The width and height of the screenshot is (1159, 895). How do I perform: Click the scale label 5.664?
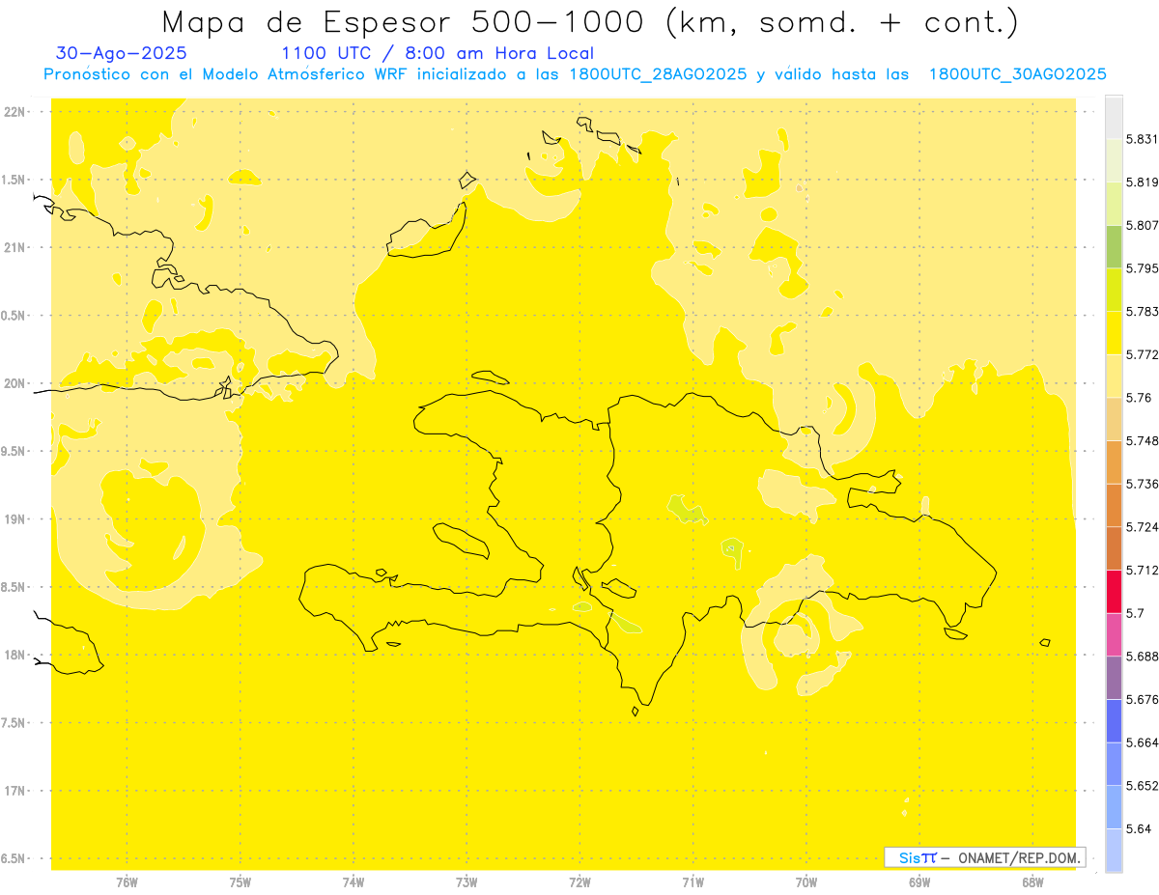click(1143, 742)
